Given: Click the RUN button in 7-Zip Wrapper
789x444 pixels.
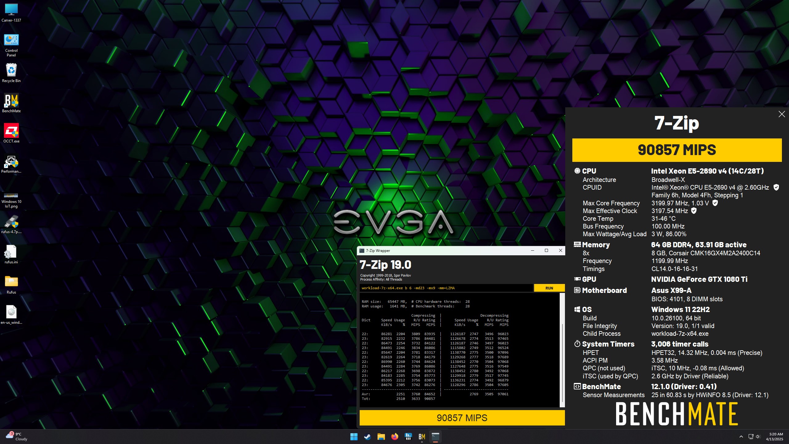Looking at the screenshot, I should click(x=549, y=288).
